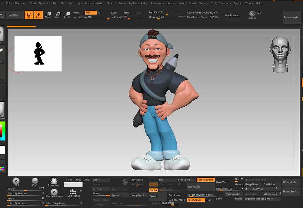Open the Zplugin menu
Viewport: 303px width, 208px height.
(x=238, y=3)
